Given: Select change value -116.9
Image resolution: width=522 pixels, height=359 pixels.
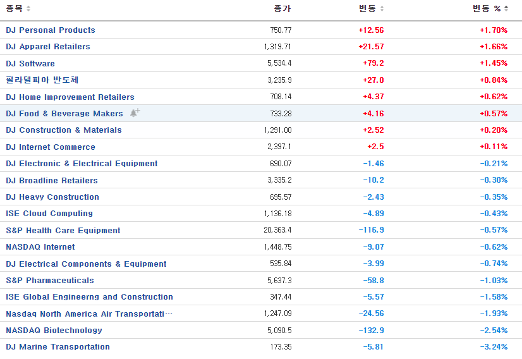Looking at the screenshot, I should 371,230.
